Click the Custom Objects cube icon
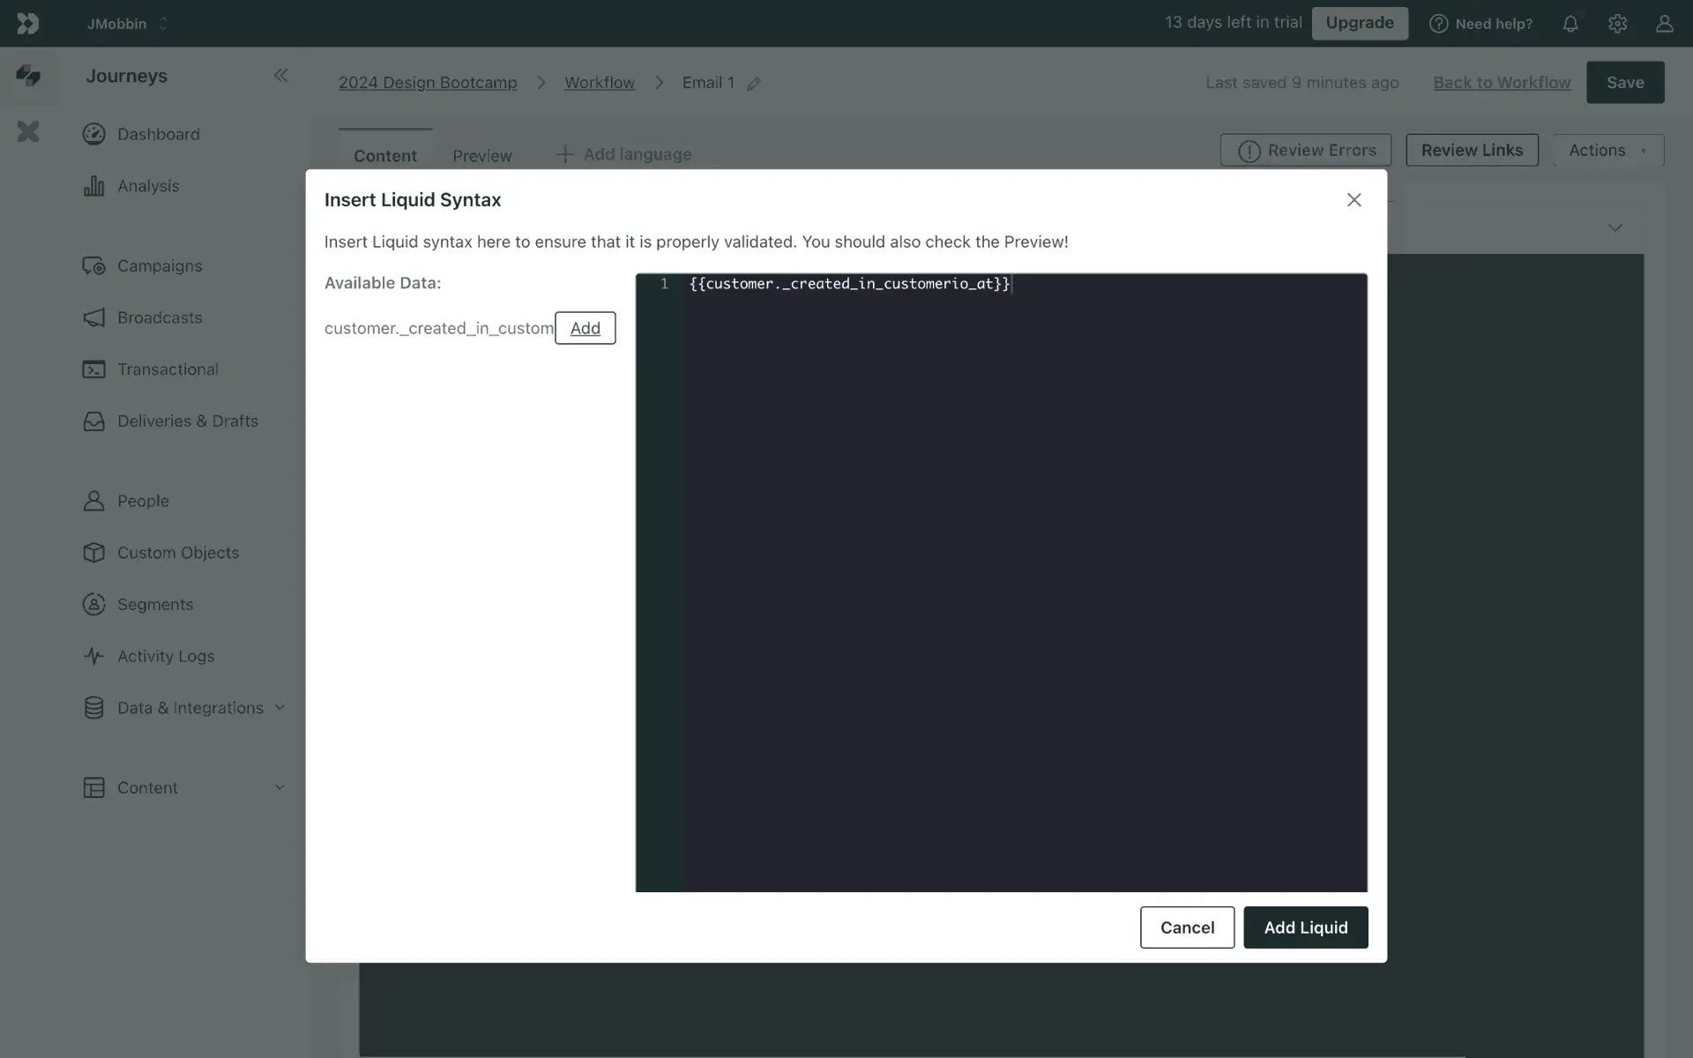 click(x=93, y=553)
